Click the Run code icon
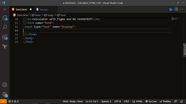 point(171,9)
